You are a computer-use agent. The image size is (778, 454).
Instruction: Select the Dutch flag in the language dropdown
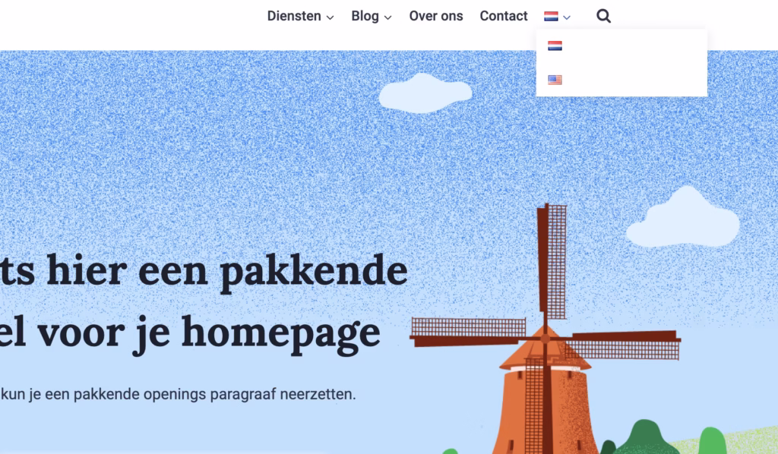click(555, 46)
